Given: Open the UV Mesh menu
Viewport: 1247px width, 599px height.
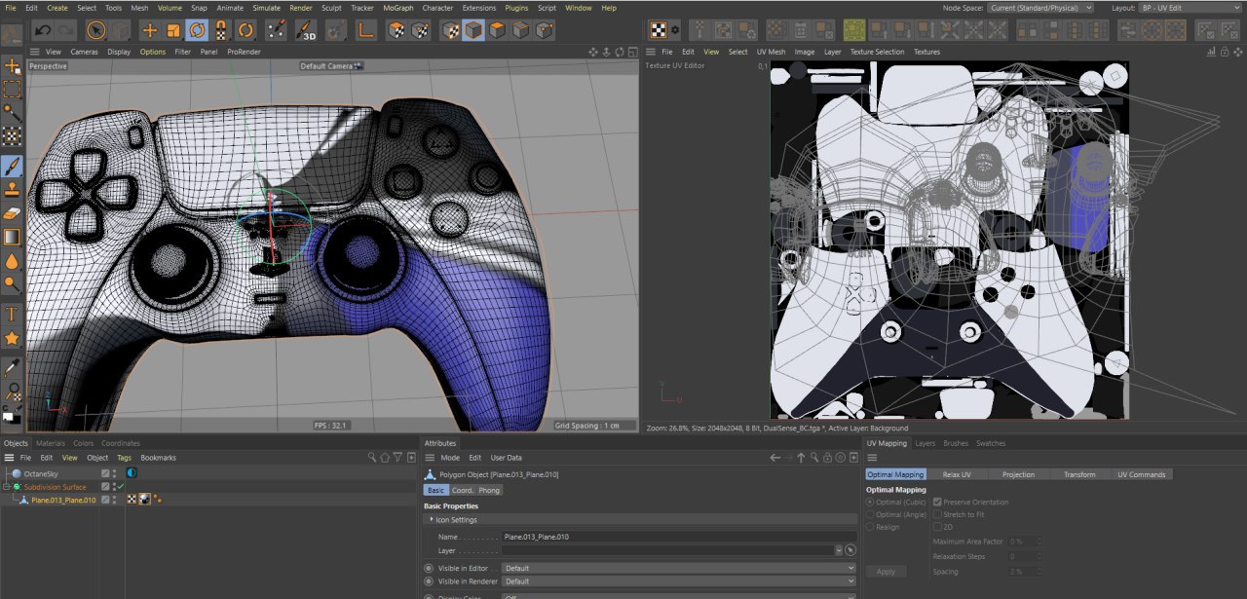Looking at the screenshot, I should 771,52.
